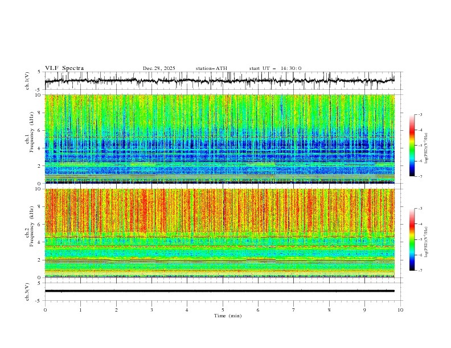The height and width of the screenshot is (348, 451).
Task: Click time axis tick label "0"
Action: pyautogui.click(x=45, y=310)
